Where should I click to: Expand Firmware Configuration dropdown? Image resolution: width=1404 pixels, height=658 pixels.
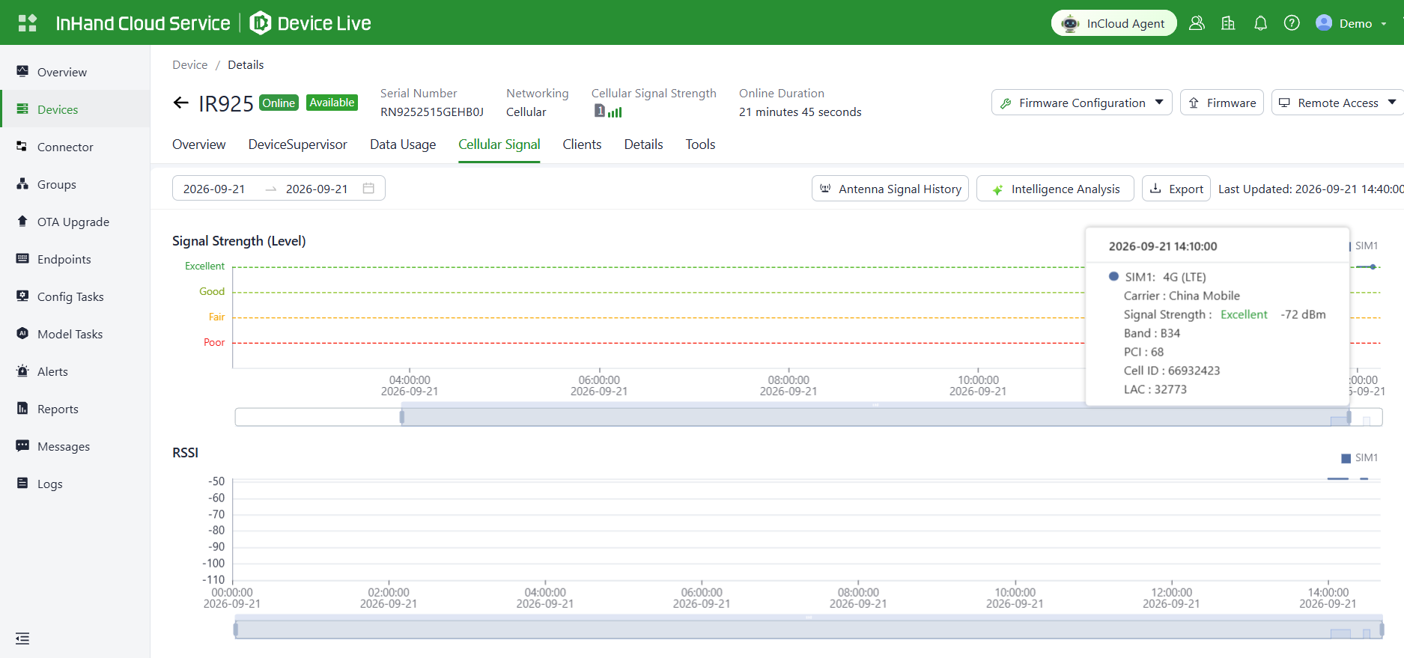[1081, 103]
